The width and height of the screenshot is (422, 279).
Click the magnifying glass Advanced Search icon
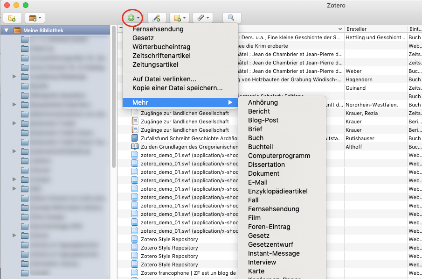[231, 18]
